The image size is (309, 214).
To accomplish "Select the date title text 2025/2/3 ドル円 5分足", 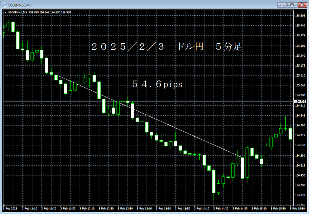I will (x=167, y=47).
